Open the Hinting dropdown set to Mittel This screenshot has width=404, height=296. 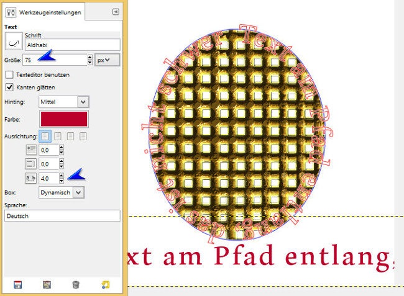(64, 102)
